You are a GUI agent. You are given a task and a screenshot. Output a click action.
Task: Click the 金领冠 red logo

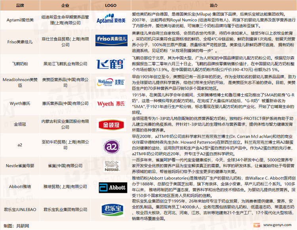coord(111,125)
